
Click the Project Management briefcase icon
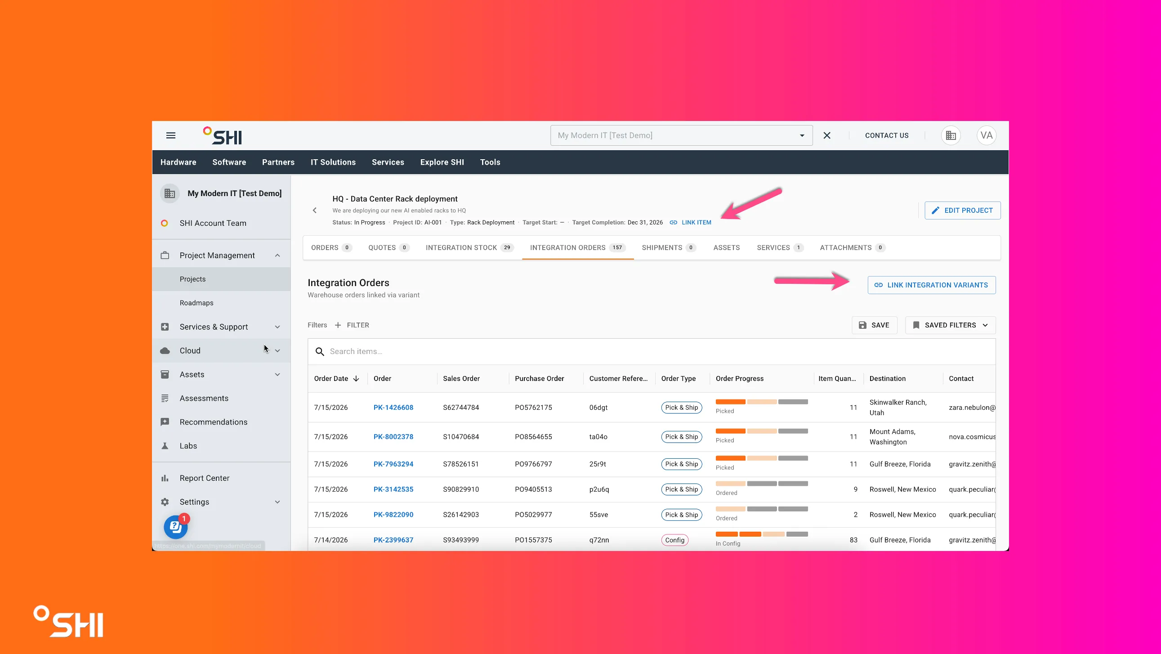165,255
